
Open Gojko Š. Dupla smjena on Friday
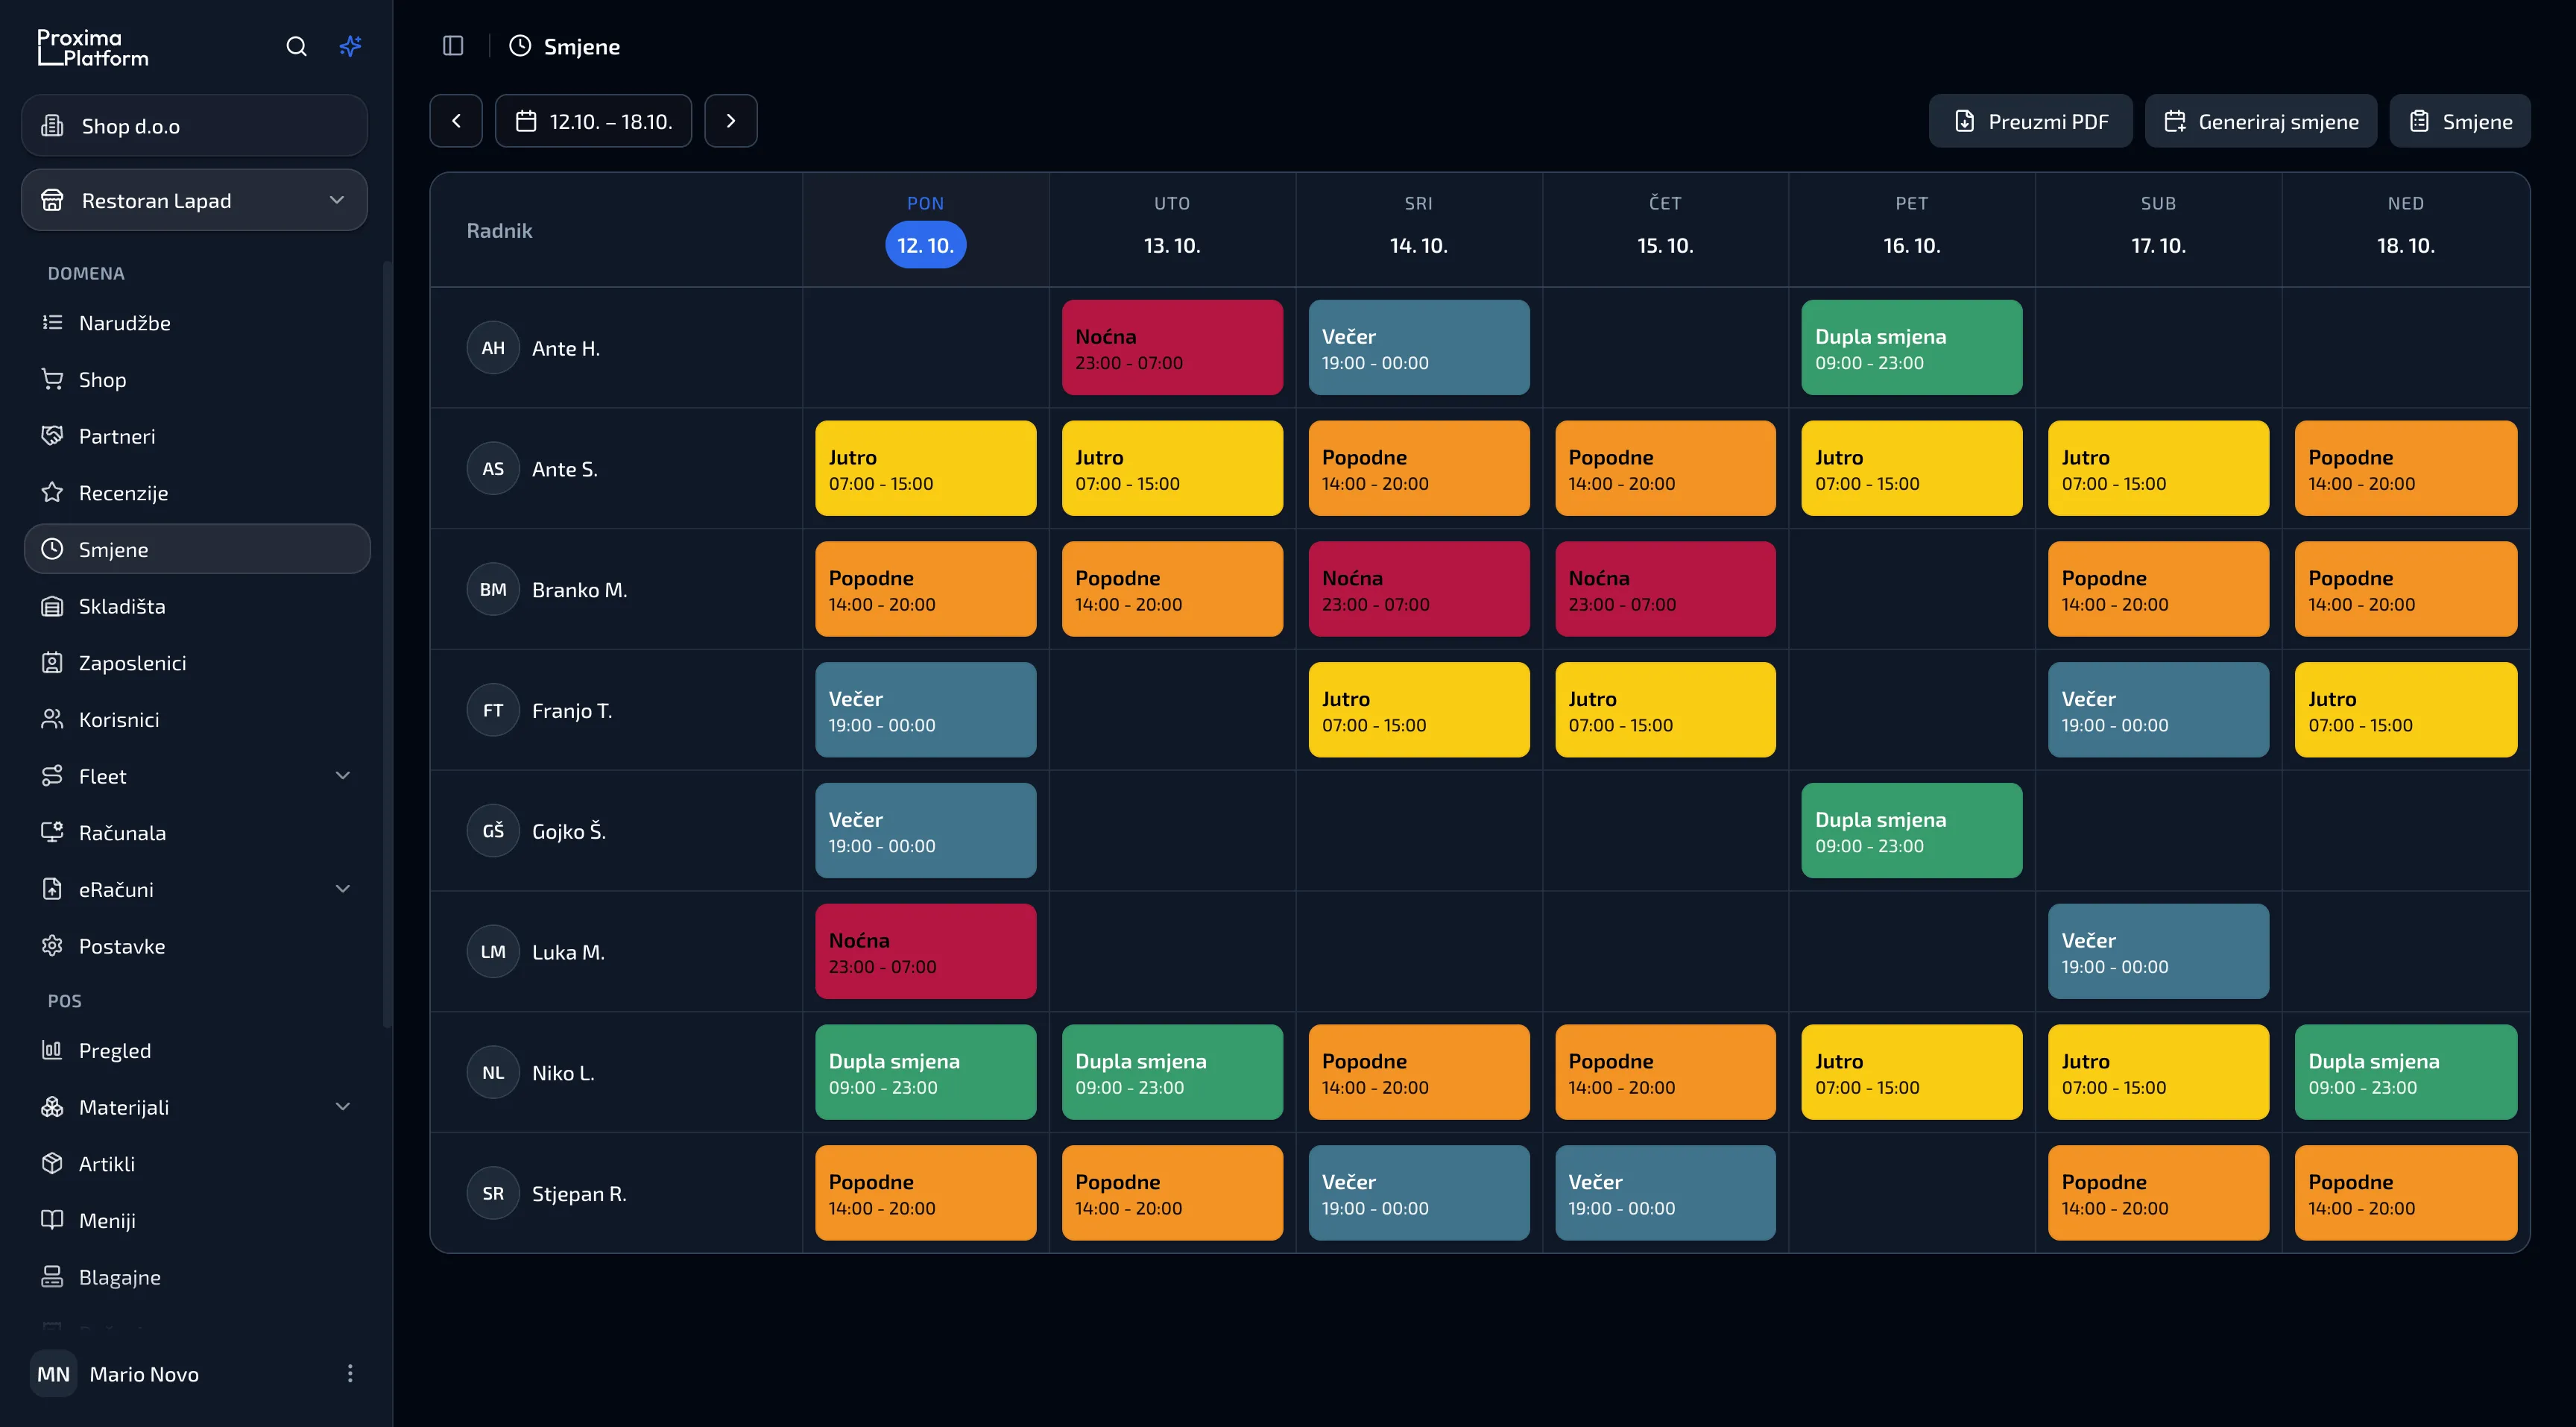pos(1911,831)
